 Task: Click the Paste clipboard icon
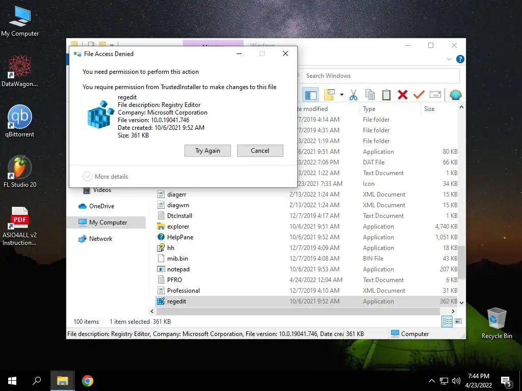[386, 95]
